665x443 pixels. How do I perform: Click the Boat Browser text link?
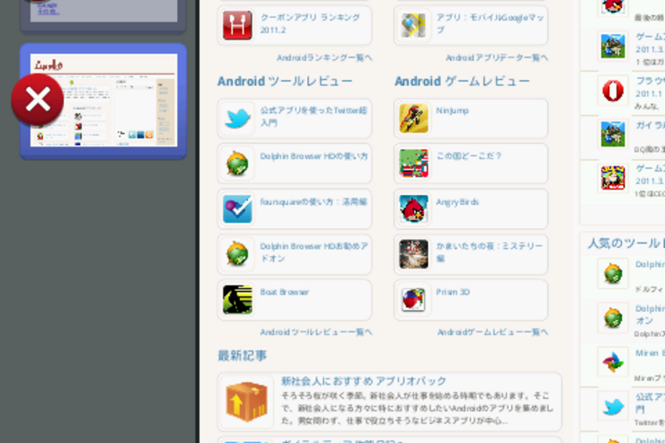tap(284, 292)
